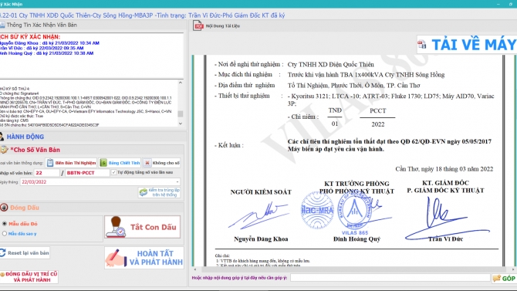
Task: Click the PDF icon beside Nội Dung Tài Liệu
Action: pos(198,25)
